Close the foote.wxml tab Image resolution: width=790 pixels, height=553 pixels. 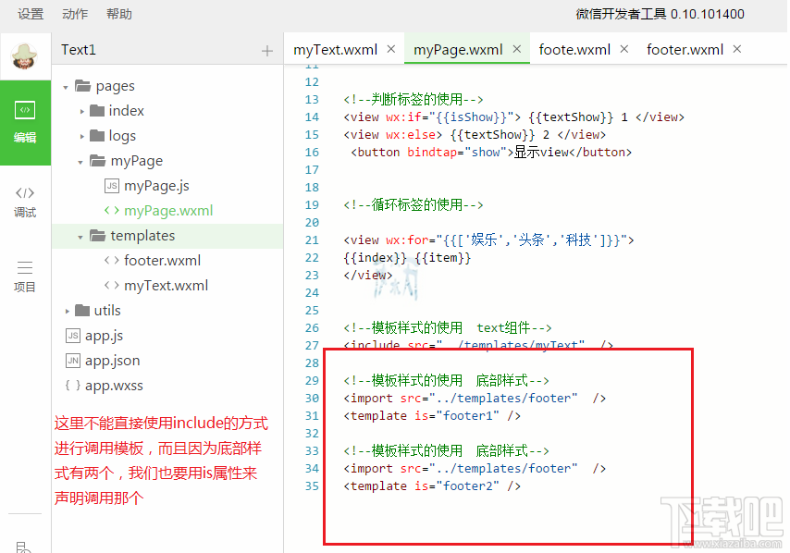tap(623, 49)
